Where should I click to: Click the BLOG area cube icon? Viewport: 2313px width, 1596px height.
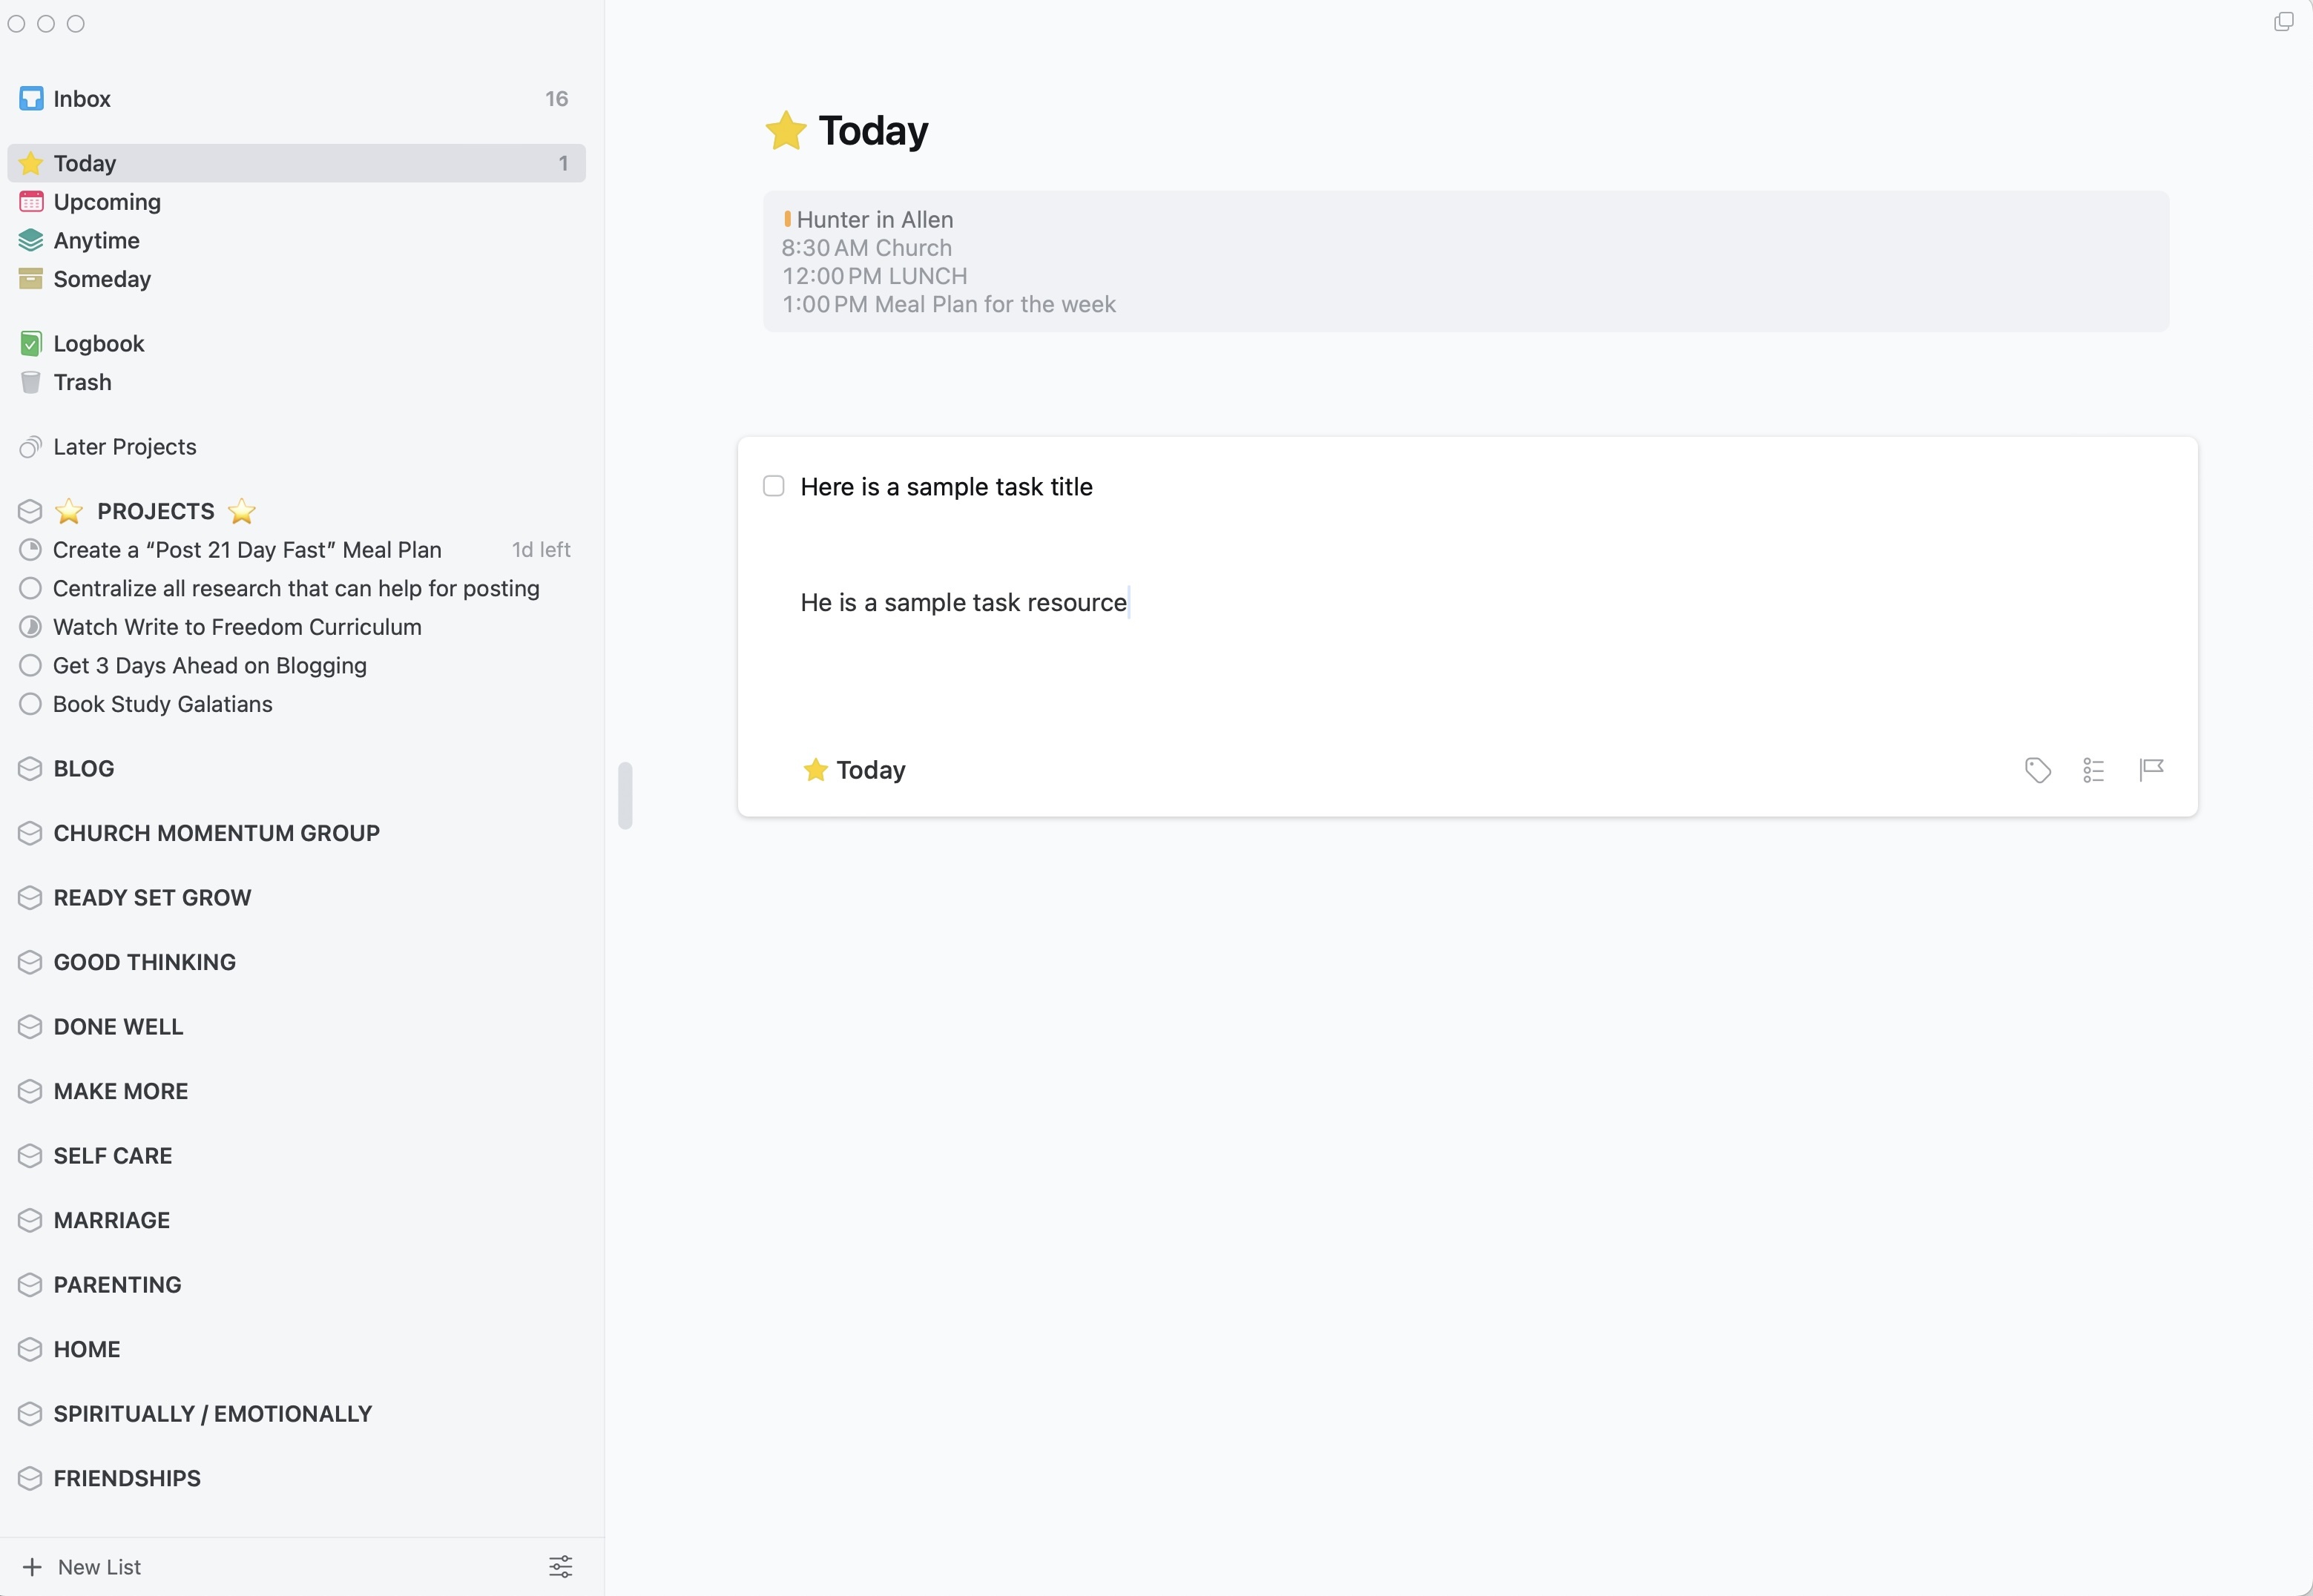(30, 769)
